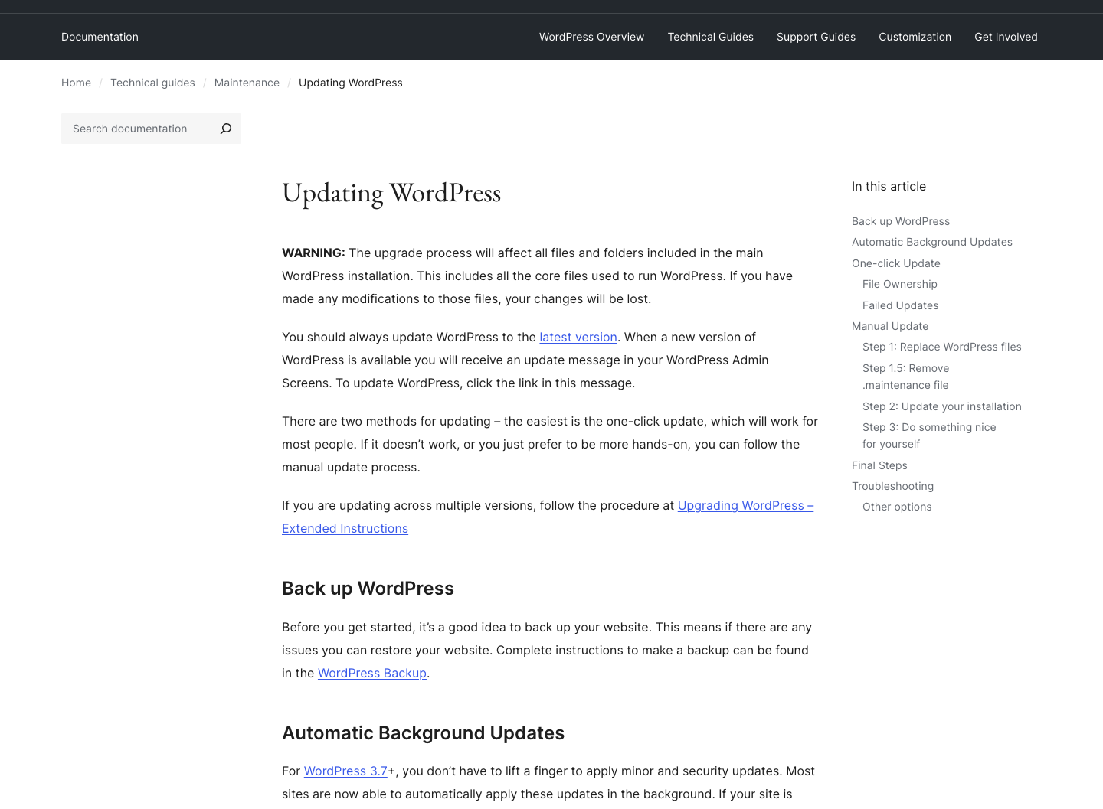Open Customization menu item
The image size is (1103, 809).
point(915,37)
